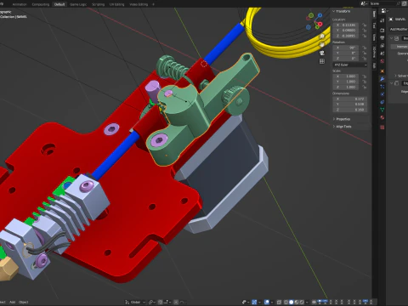Open the viewport shading options dropdown arrow

307,302
